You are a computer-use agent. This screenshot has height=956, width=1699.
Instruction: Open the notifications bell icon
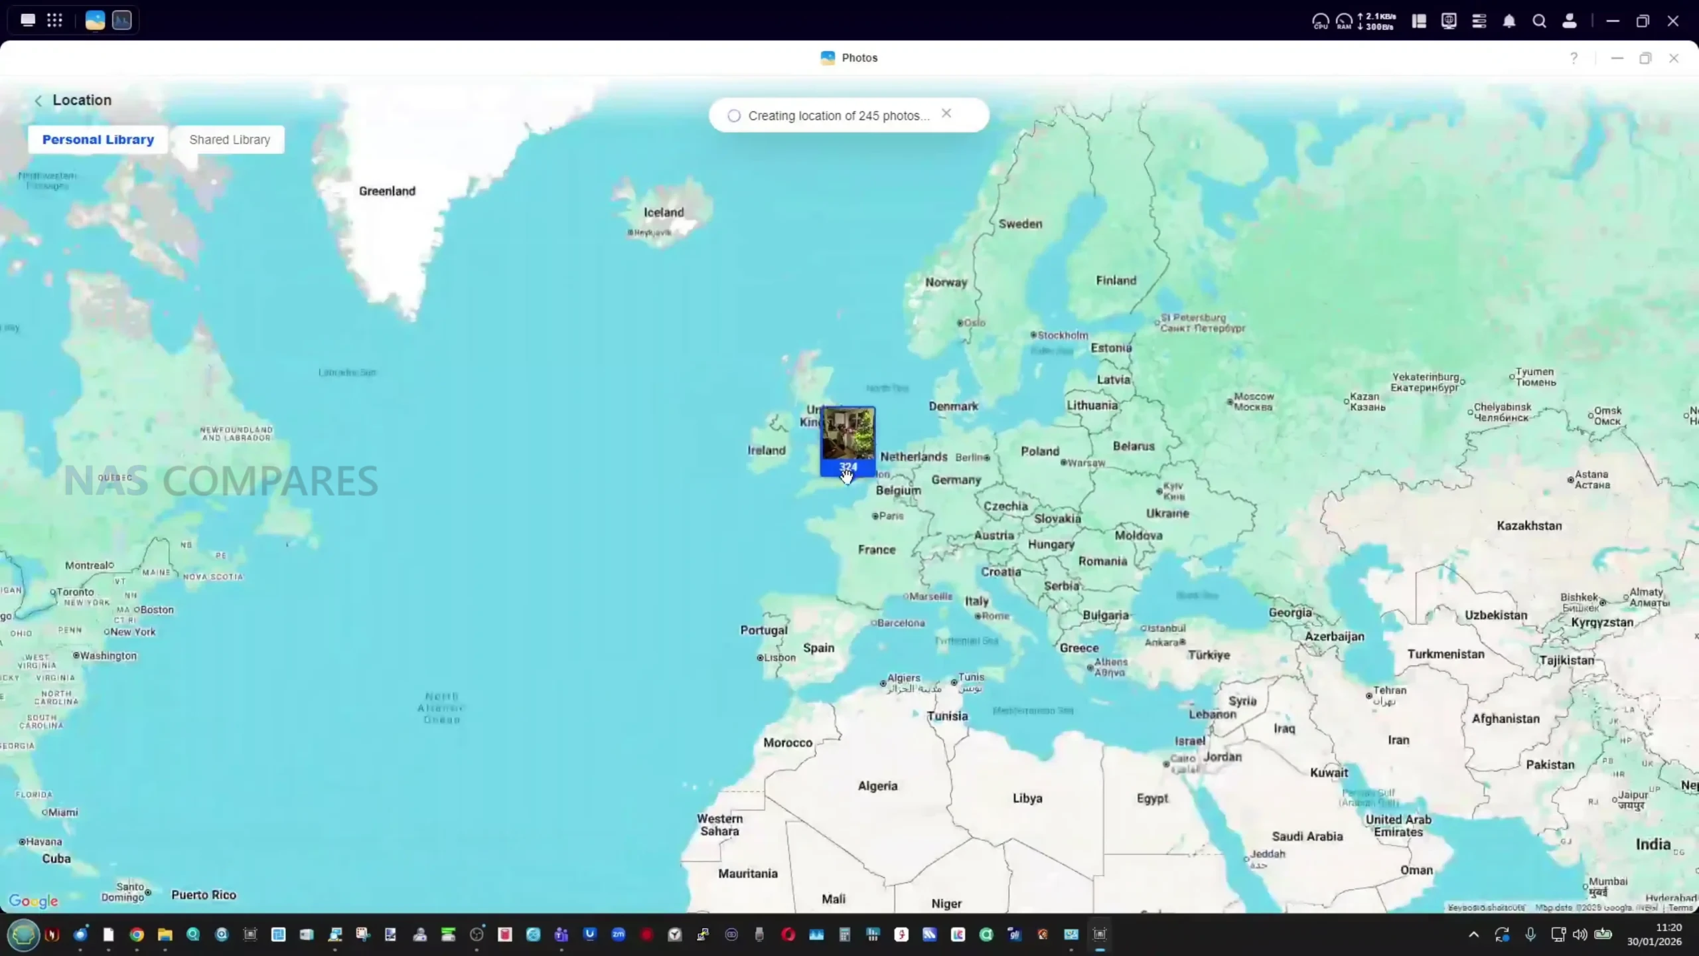(x=1509, y=21)
